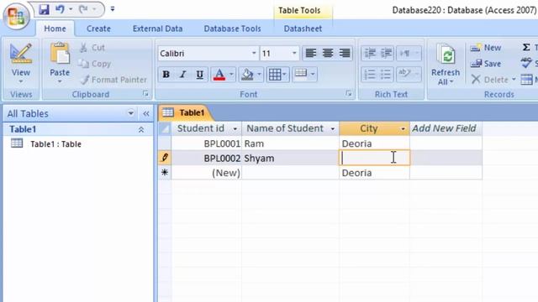538x302 pixels.
Task: Open the External Data tab
Action: (x=157, y=29)
